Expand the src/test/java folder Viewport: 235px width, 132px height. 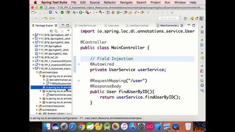37,110
